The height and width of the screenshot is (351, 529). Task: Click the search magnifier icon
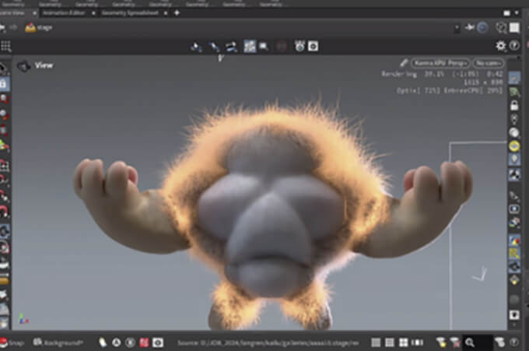470,342
